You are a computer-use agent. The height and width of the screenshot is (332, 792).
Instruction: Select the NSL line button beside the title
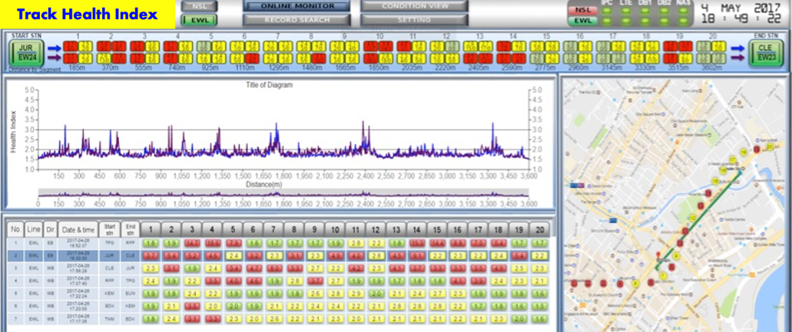point(199,7)
